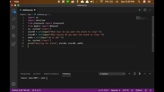Click line number 6 in gutter

[23, 32]
